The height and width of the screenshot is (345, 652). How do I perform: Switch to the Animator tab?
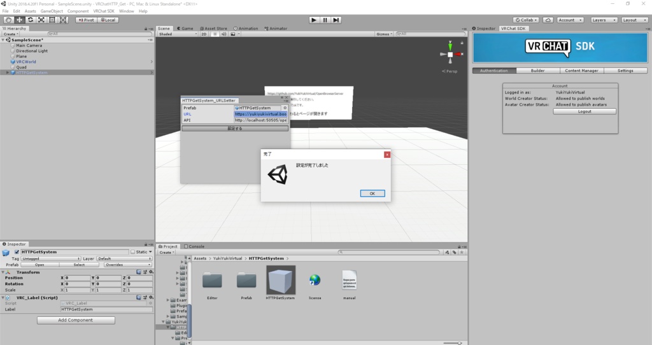tap(276, 29)
